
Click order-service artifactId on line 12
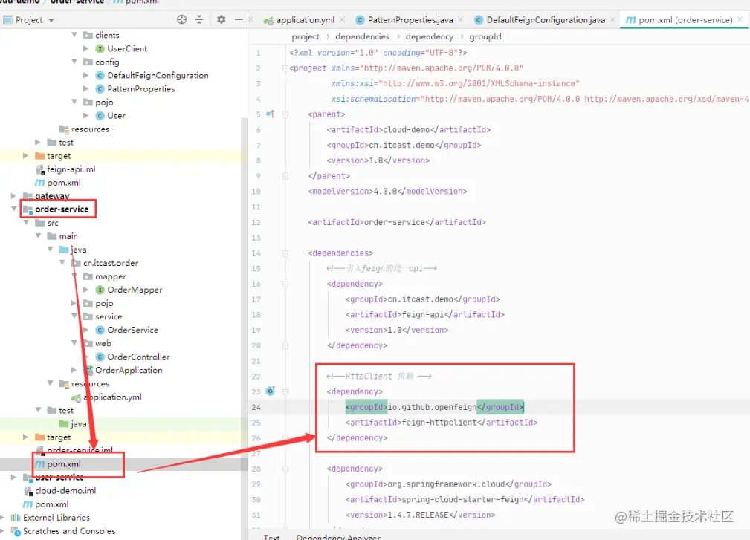click(x=395, y=222)
